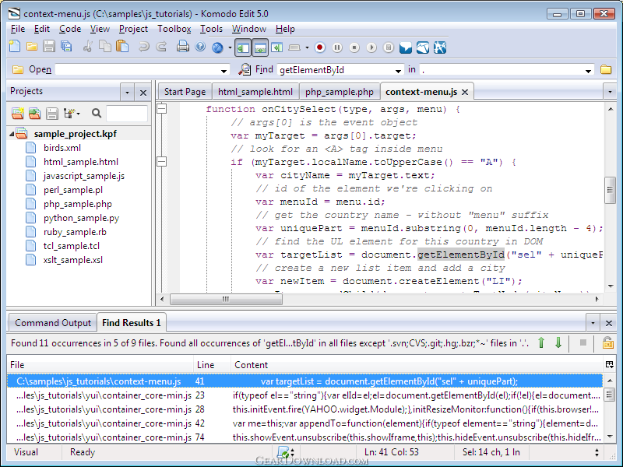Click the New File toolbar icon
This screenshot has height=467, width=623.
[15, 47]
